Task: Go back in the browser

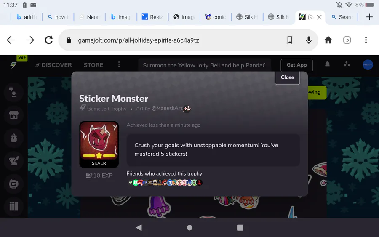Action: pos(11,40)
